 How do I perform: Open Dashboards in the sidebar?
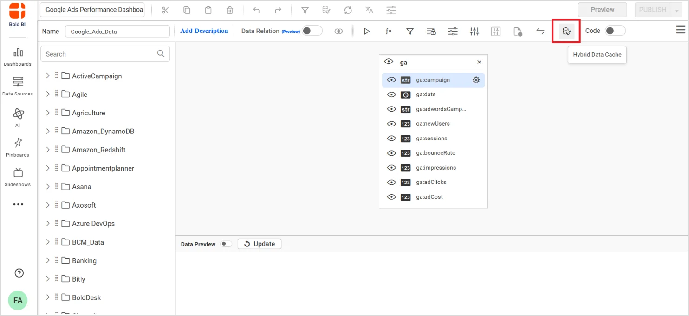click(x=18, y=57)
